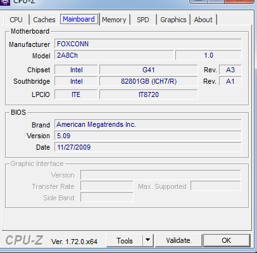The width and height of the screenshot is (257, 253).
Task: Click the chipset vendor Intel field
Action: point(76,70)
